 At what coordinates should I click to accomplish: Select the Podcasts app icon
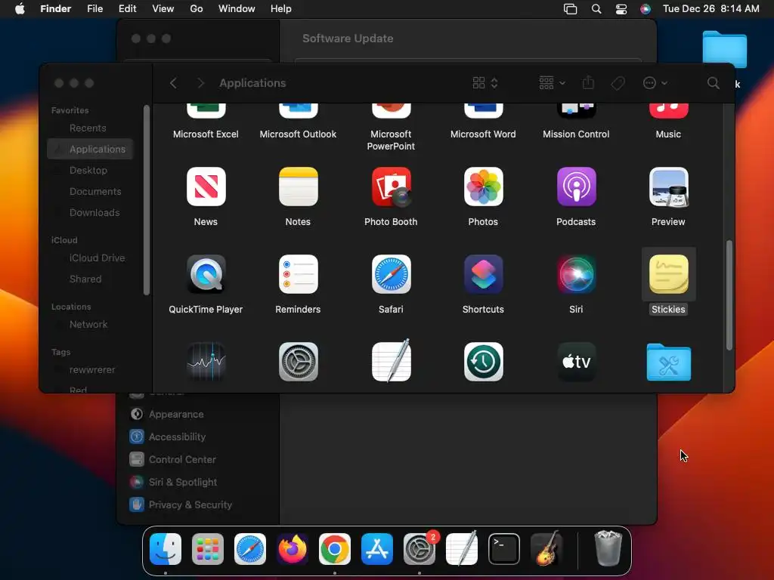(576, 187)
